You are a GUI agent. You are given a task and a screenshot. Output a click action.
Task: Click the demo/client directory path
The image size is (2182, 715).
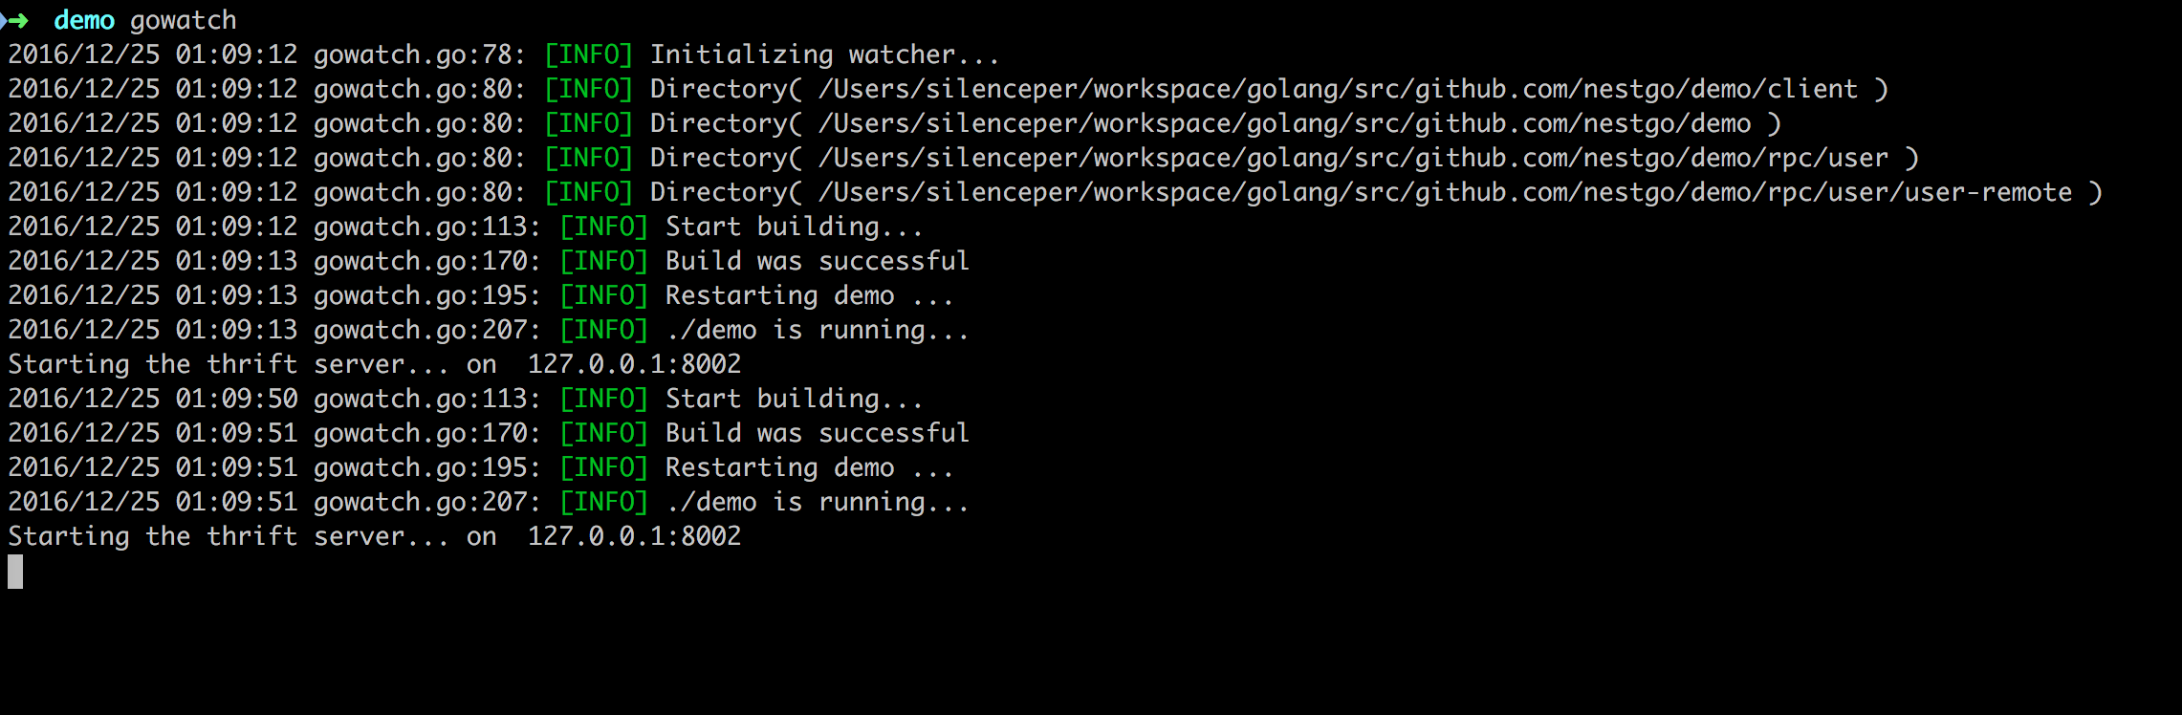point(1338,89)
